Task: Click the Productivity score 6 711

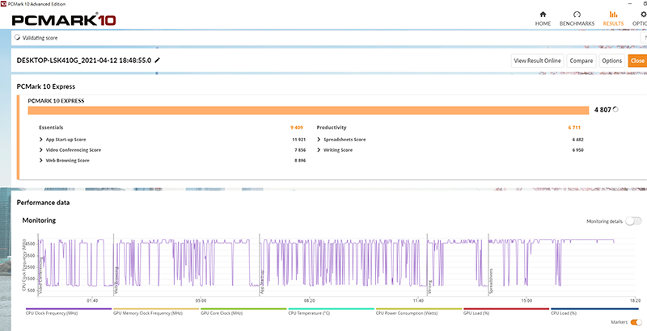Action: coord(574,128)
